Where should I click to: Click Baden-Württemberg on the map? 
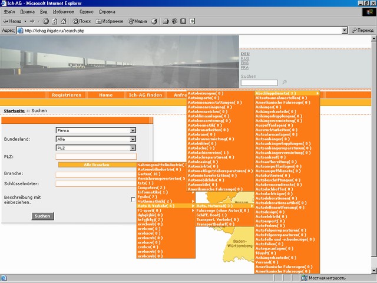tap(240, 243)
